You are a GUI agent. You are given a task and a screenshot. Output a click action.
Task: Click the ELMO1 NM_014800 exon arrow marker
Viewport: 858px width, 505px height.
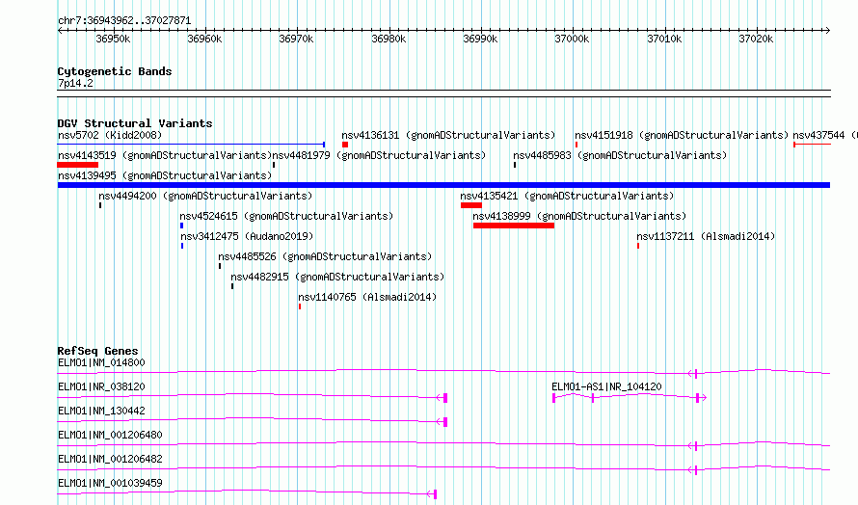point(693,374)
